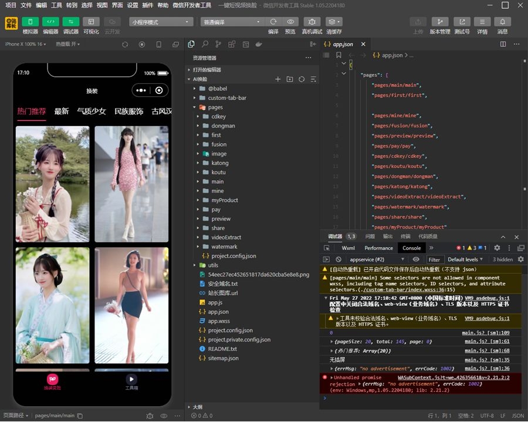Expand the fusion folder in tree

[219, 144]
